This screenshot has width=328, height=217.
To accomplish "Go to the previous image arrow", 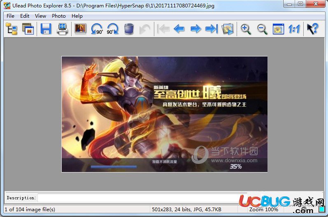I will click(179, 29).
